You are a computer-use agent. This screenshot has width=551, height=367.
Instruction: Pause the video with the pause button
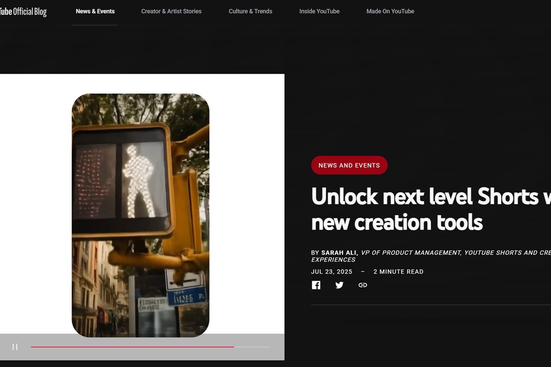click(15, 347)
